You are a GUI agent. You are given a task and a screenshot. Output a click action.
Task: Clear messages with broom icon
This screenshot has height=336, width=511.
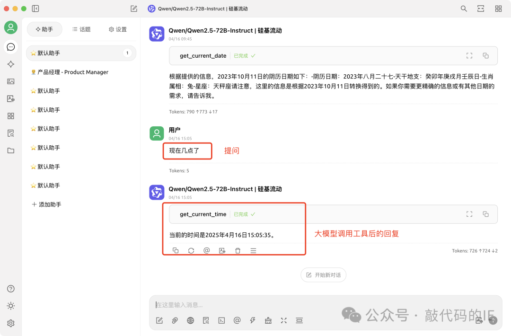pyautogui.click(x=268, y=321)
